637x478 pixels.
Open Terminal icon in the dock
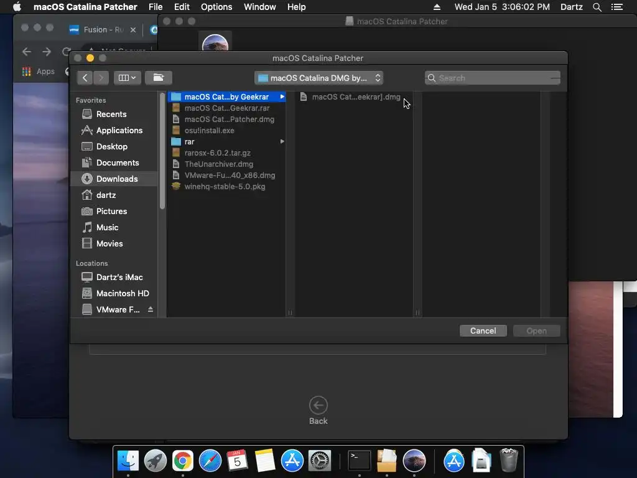360,461
